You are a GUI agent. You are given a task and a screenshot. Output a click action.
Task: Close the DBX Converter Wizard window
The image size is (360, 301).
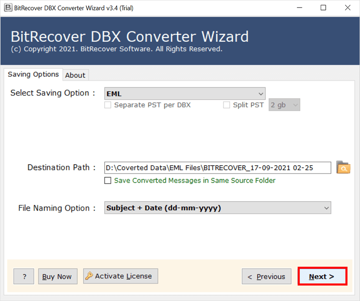(347, 8)
